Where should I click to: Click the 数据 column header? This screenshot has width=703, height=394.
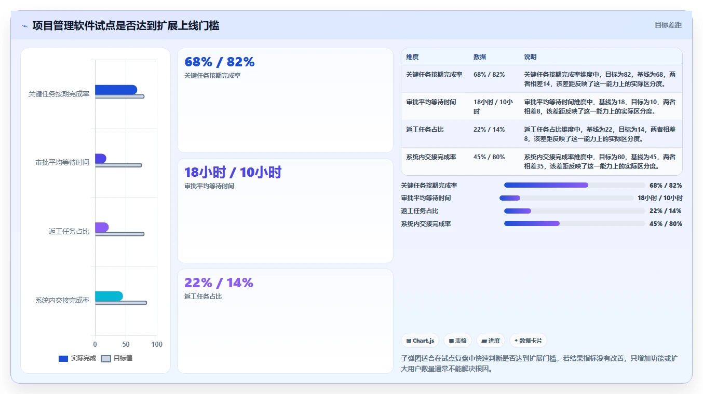[x=480, y=57]
